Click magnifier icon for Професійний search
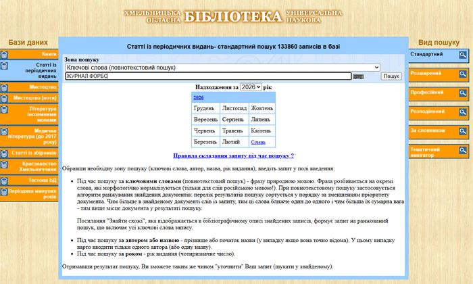The width and height of the screenshot is (473, 284). (463, 92)
